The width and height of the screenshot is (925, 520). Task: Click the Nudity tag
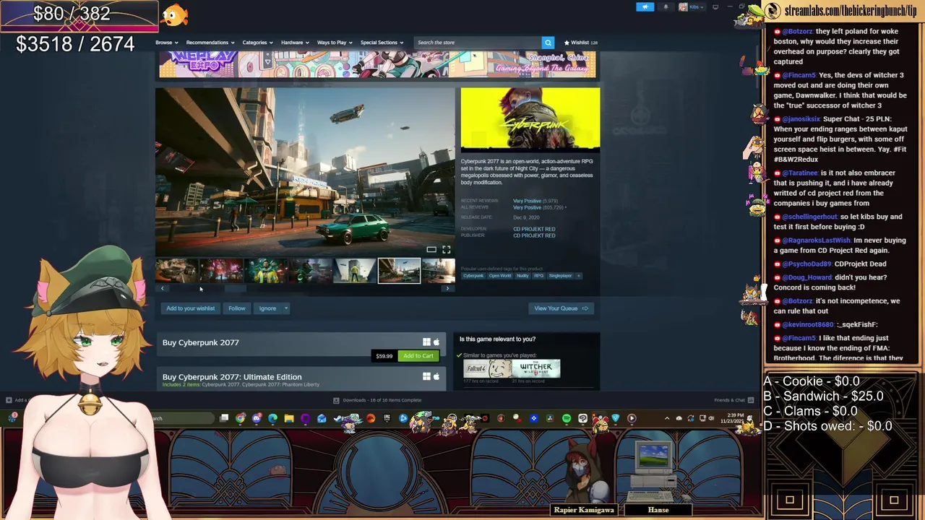(x=522, y=275)
